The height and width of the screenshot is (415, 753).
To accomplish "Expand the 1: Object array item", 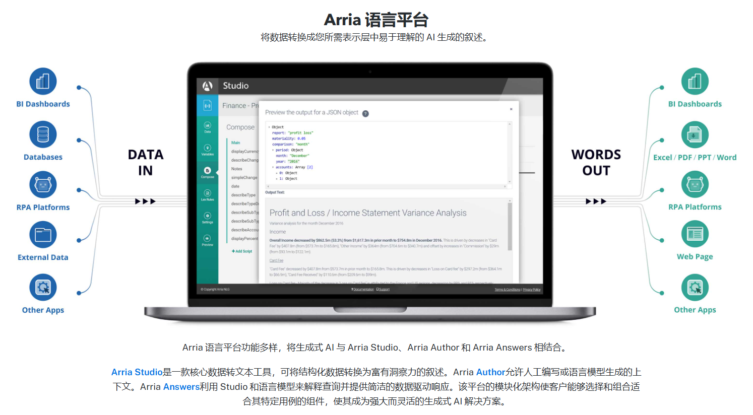I will pyautogui.click(x=277, y=179).
